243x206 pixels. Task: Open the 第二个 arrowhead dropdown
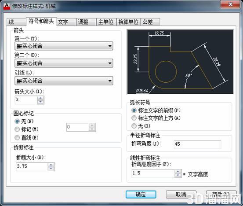pyautogui.click(x=64, y=63)
